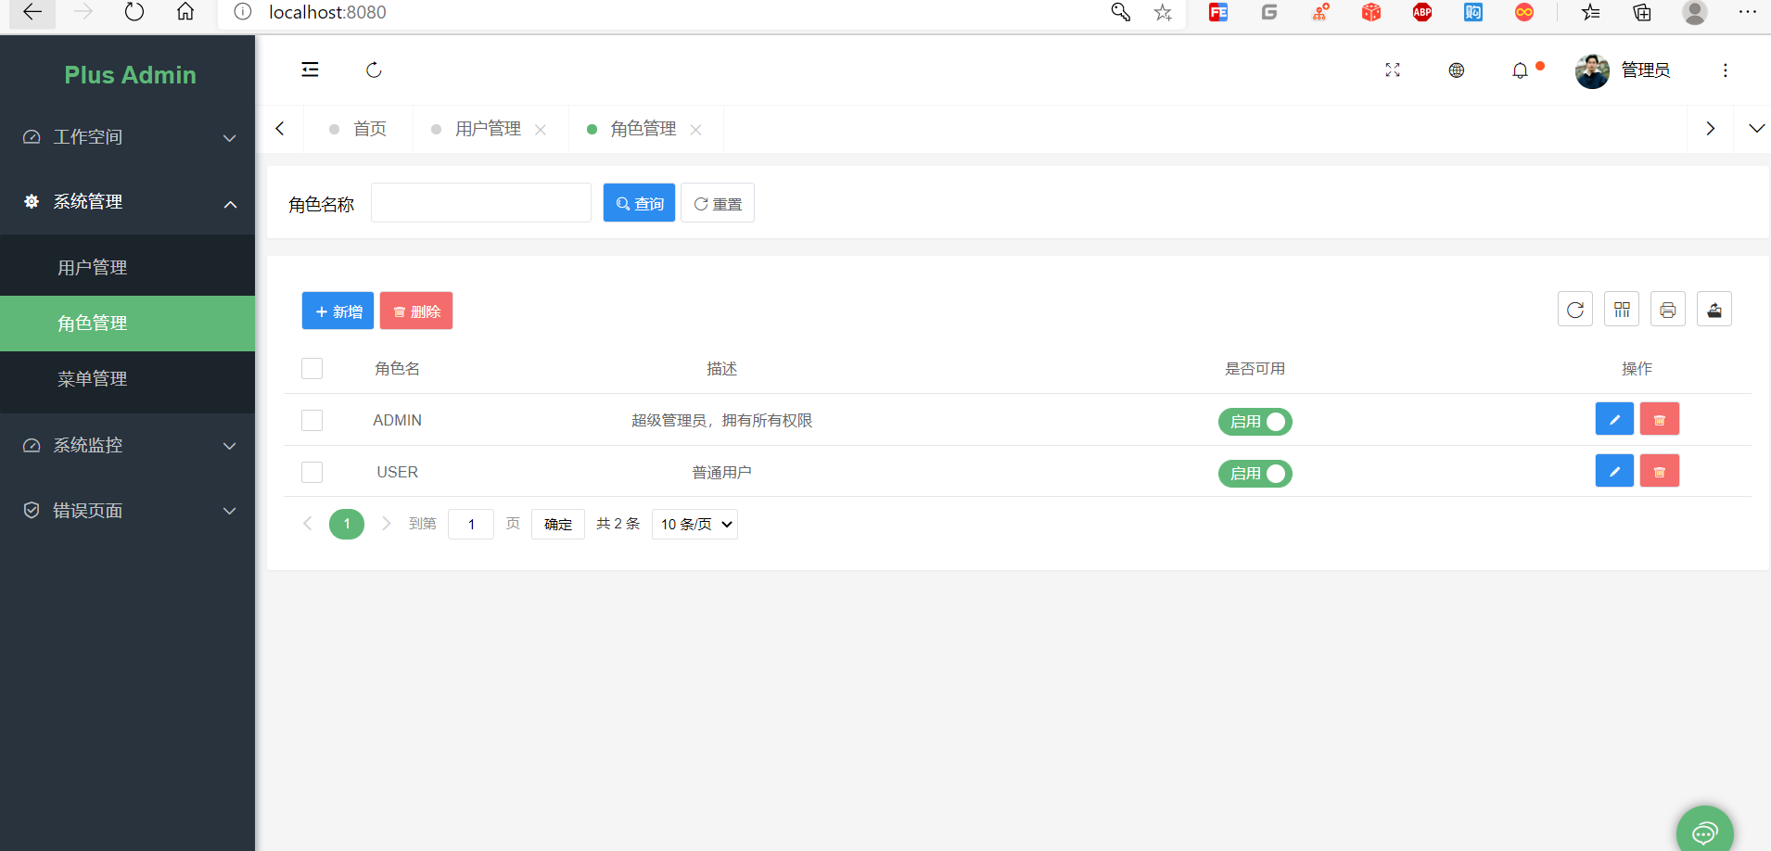1771x851 pixels.
Task: Bookmark this page with the star icon
Action: (x=1163, y=12)
